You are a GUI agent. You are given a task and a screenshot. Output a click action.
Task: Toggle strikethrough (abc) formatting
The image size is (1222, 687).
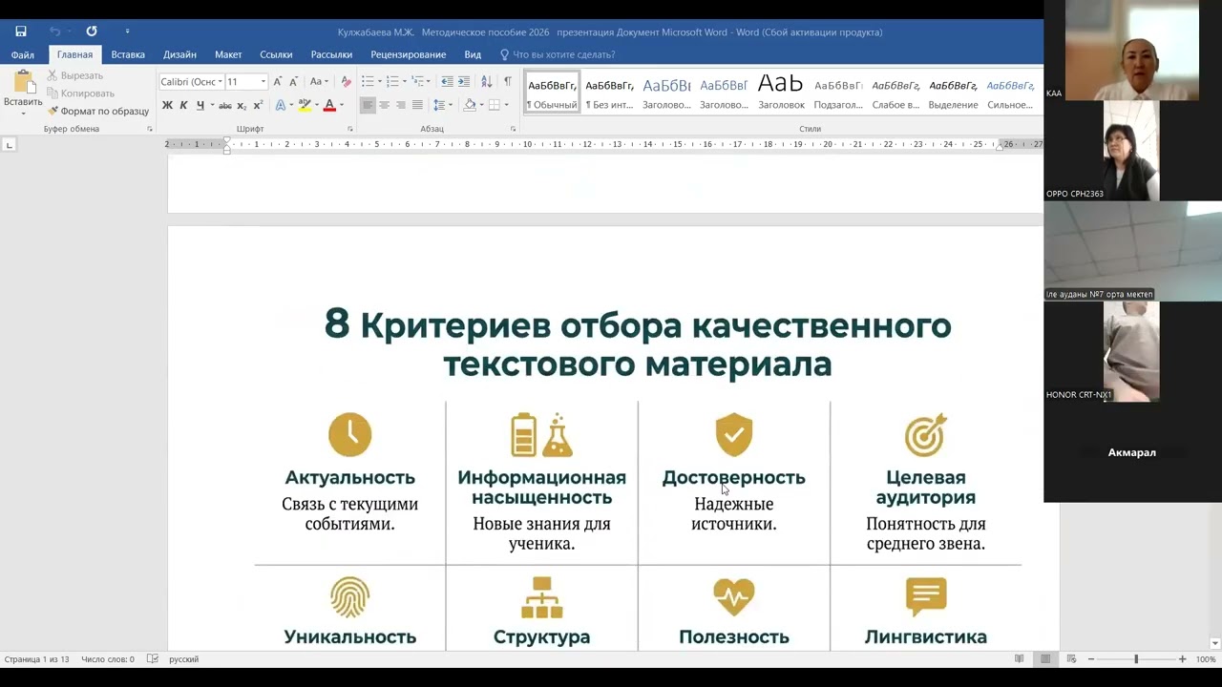pos(225,105)
